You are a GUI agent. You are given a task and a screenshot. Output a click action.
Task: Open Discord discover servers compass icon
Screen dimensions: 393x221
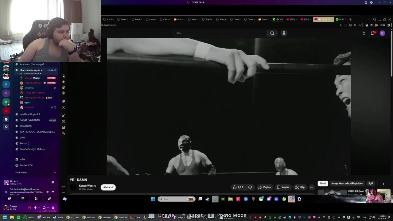pos(6,127)
